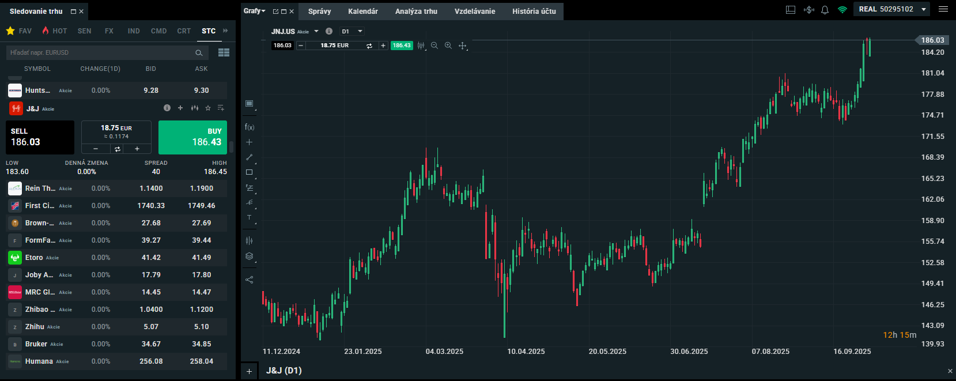Open the notifications bell icon
The image size is (956, 381).
(x=825, y=10)
